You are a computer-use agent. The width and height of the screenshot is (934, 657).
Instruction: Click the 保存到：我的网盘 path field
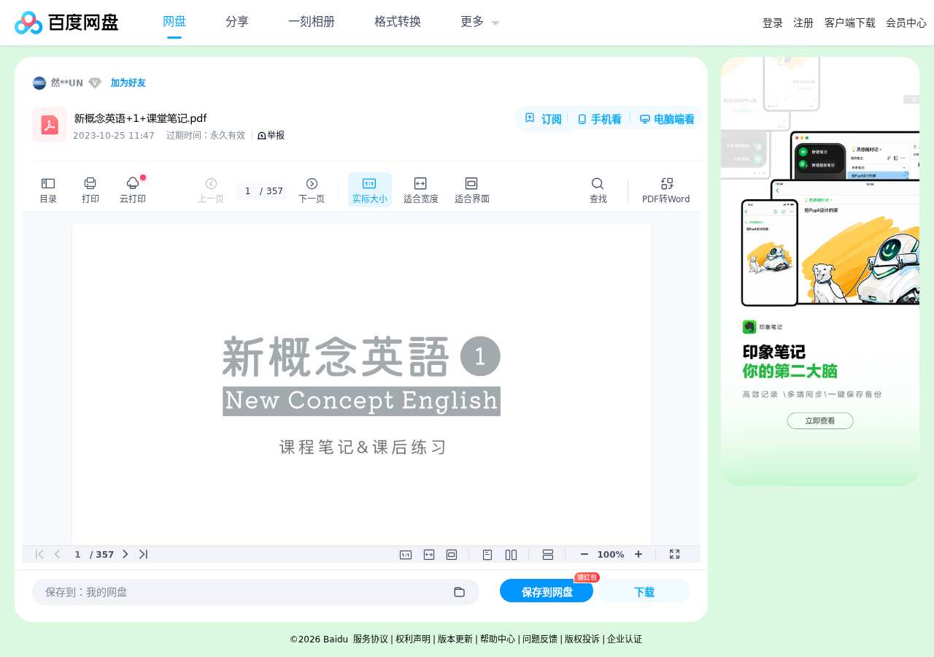[255, 592]
